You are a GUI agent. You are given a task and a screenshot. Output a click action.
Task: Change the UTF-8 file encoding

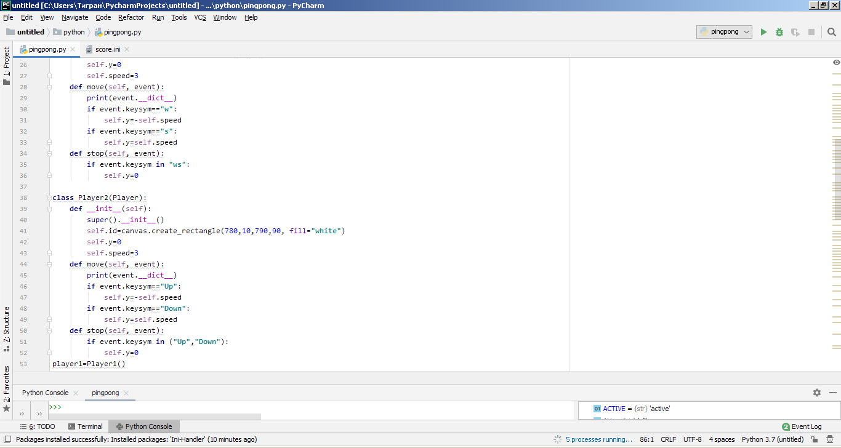coord(692,439)
